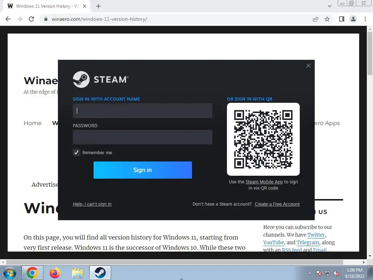Switch to Steam in the taskbar

(100, 273)
